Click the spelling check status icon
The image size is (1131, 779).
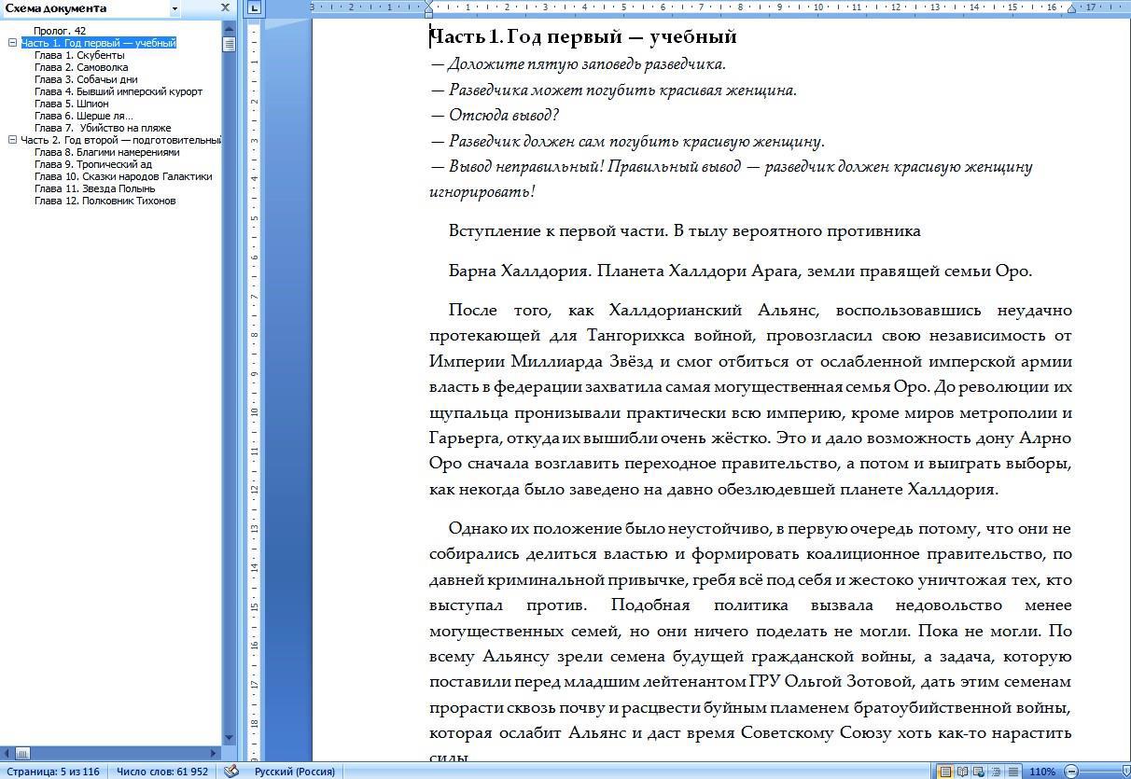[231, 772]
